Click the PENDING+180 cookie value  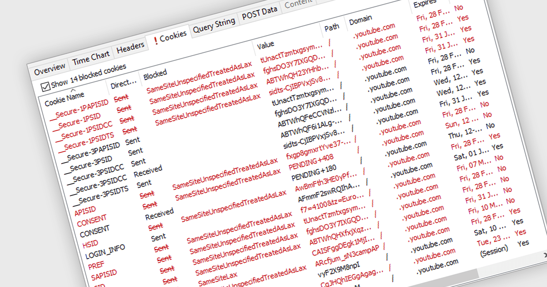(314, 172)
